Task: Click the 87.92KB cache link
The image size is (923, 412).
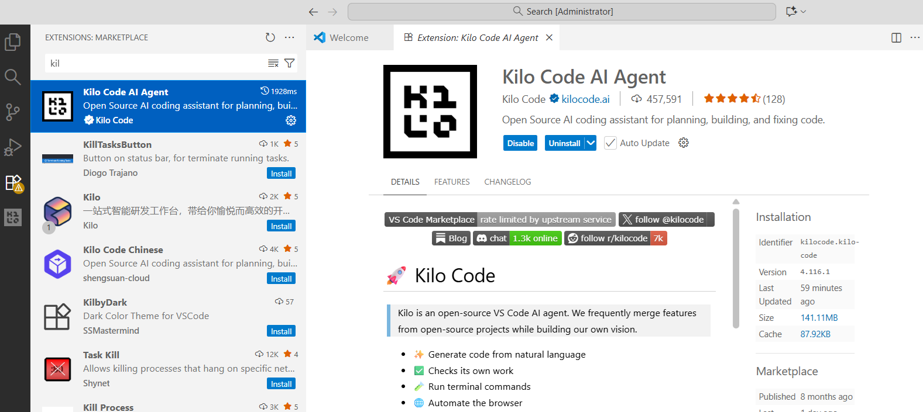Action: coord(815,334)
